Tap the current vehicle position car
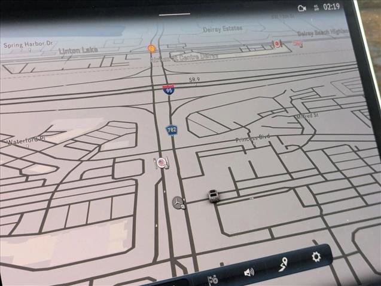Viewport: 381px width, 286px height. (214, 195)
